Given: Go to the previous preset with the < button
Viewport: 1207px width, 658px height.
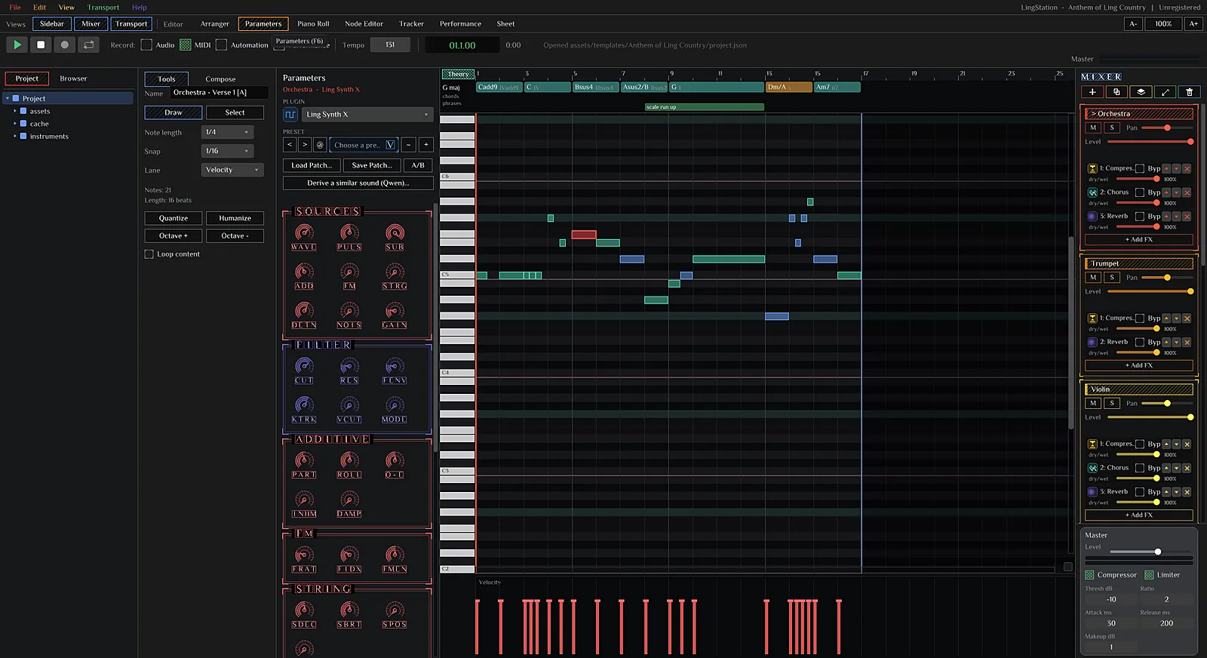Looking at the screenshot, I should point(290,145).
